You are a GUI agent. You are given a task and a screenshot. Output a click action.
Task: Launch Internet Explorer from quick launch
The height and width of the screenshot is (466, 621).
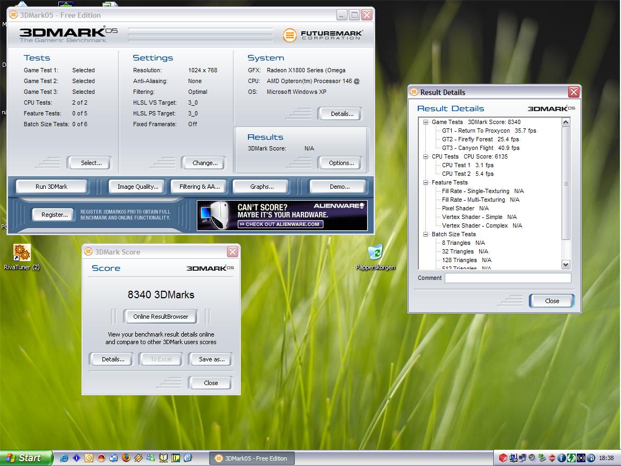pos(64,458)
